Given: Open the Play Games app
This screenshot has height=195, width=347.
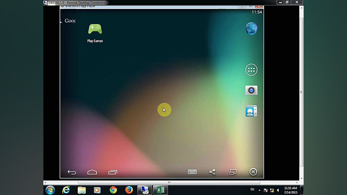Looking at the screenshot, I should (x=95, y=33).
